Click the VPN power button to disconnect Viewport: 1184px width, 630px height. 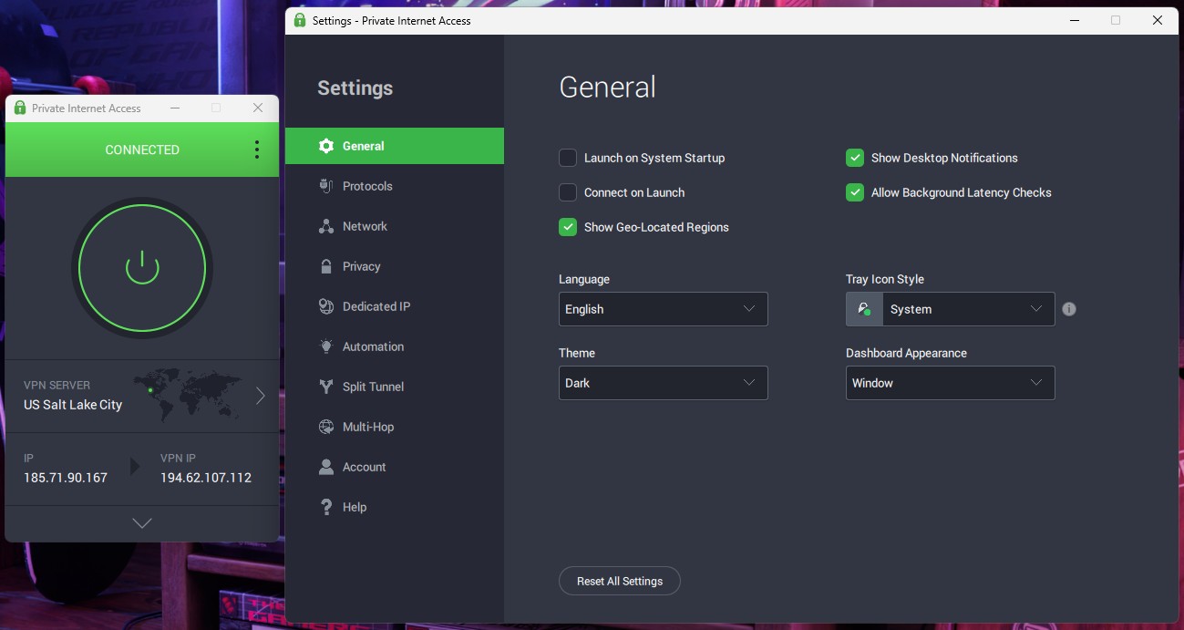142,268
